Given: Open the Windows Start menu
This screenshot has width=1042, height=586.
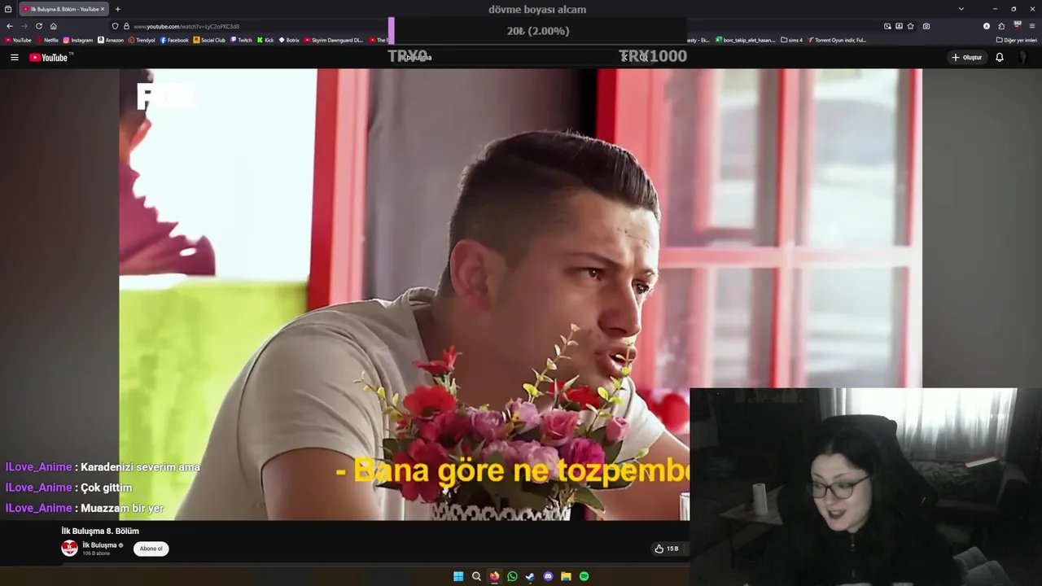Looking at the screenshot, I should tap(458, 576).
